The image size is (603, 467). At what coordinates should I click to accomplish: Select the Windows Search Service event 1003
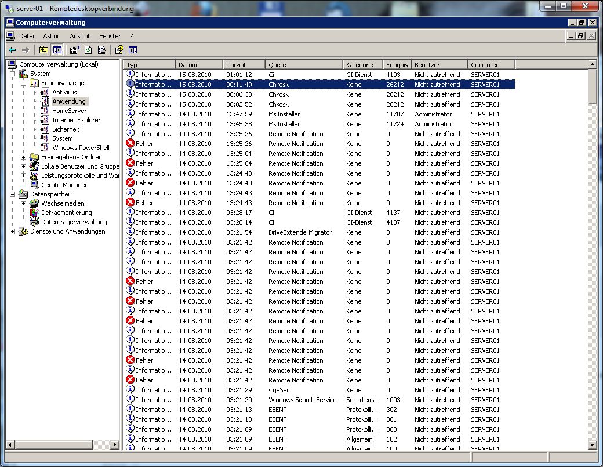(320, 400)
